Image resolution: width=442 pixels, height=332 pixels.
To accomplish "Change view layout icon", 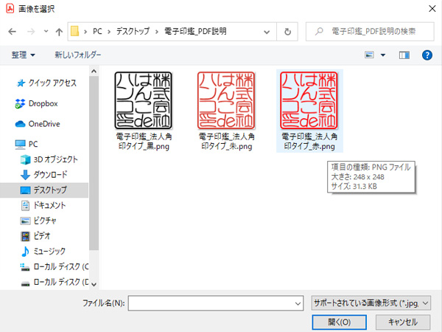I will (x=371, y=55).
